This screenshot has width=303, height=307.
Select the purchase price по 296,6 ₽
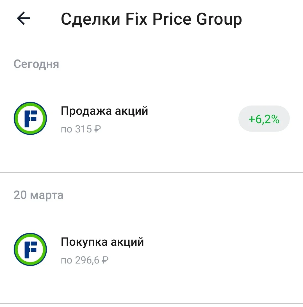click(85, 260)
